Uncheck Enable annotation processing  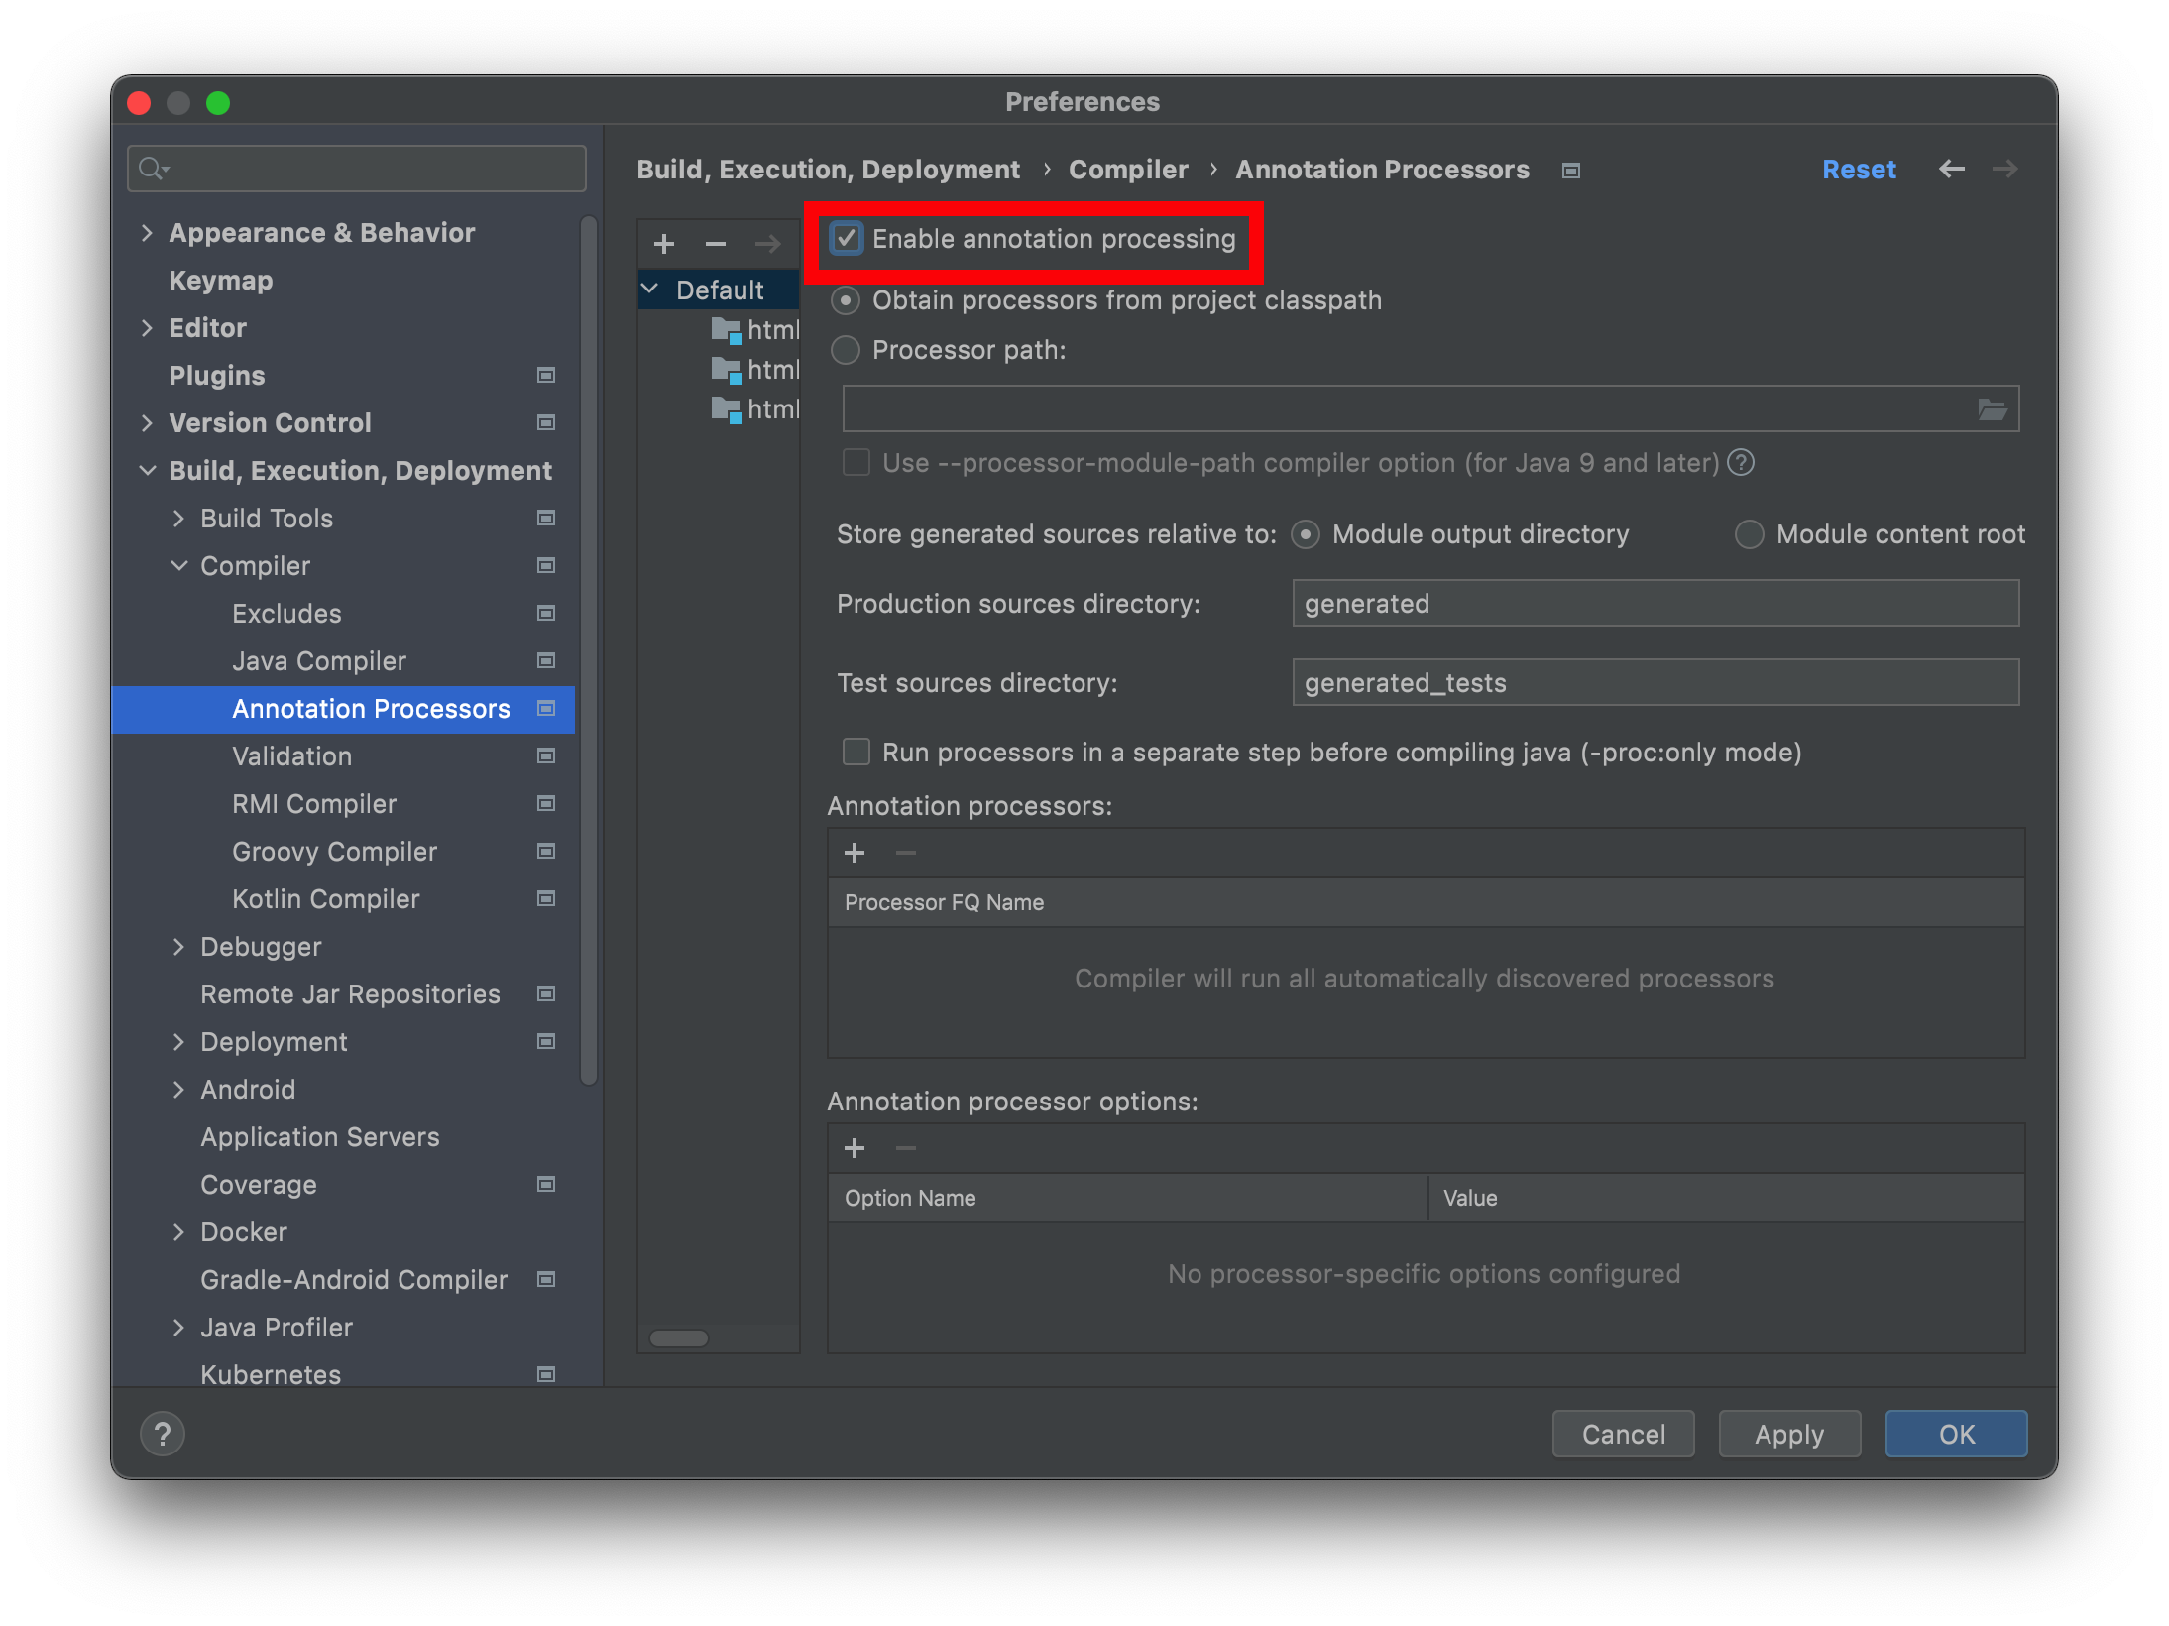(847, 239)
